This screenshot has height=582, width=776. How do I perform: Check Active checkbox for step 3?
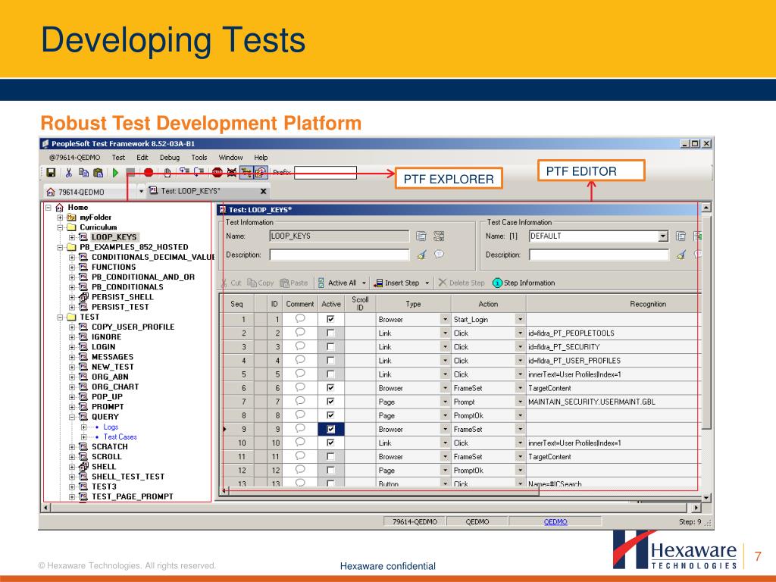click(x=330, y=347)
